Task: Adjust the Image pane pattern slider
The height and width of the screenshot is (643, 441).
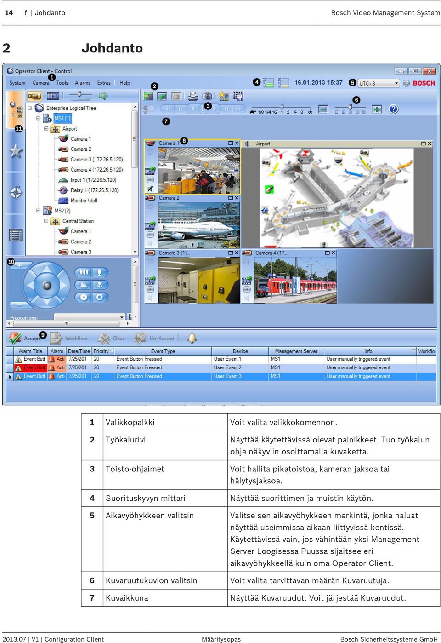Action: [x=350, y=108]
